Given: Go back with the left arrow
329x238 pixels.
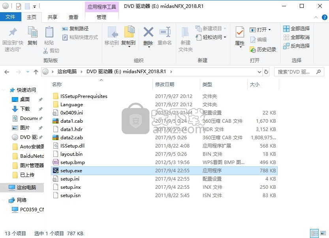Looking at the screenshot, I should 7,72.
